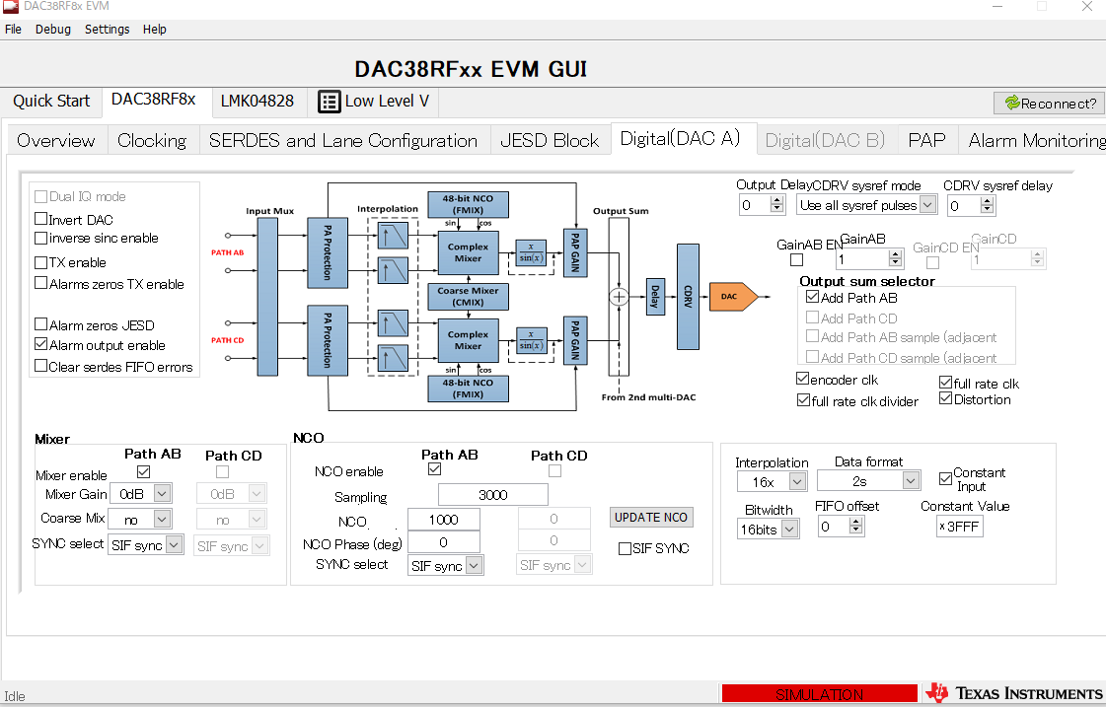
Task: Open the Debug menu
Action: coord(53,29)
